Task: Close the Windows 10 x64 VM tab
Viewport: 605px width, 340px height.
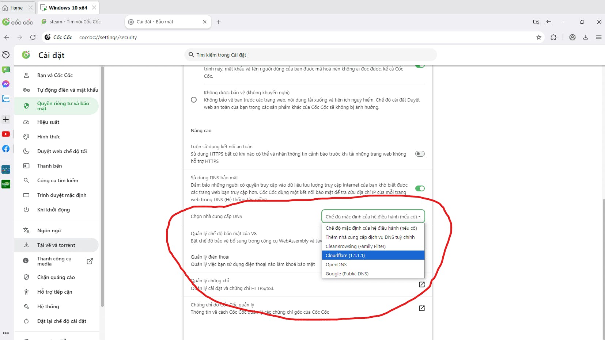Action: point(94,8)
